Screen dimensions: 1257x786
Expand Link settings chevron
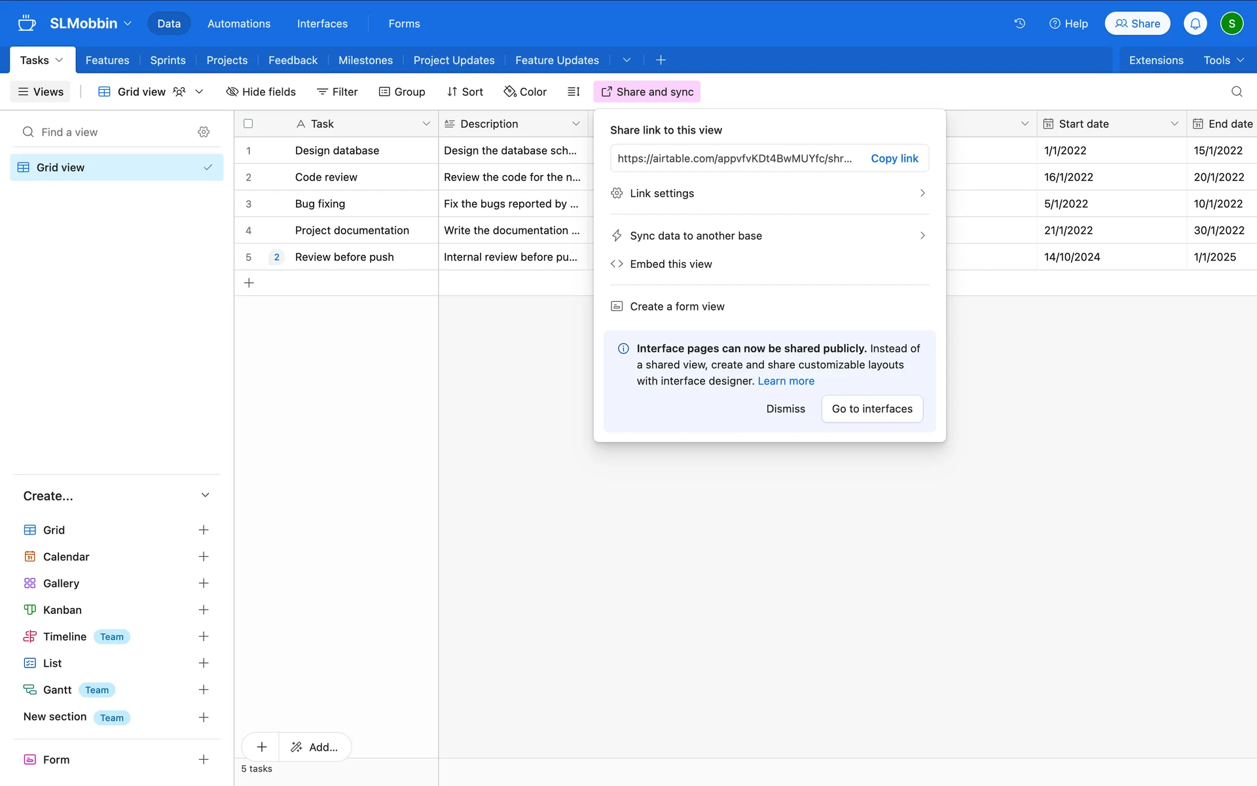(x=922, y=193)
